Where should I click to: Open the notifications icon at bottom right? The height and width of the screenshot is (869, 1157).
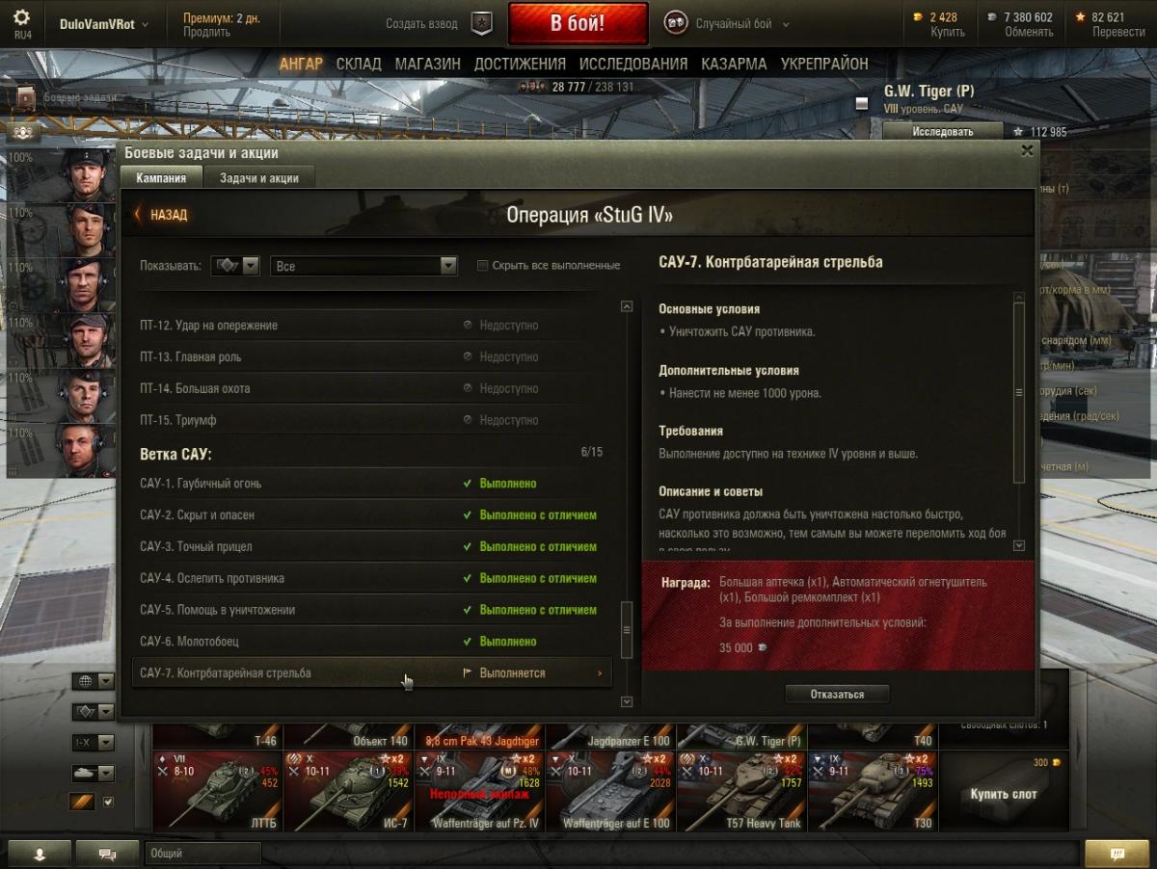coord(1117,854)
